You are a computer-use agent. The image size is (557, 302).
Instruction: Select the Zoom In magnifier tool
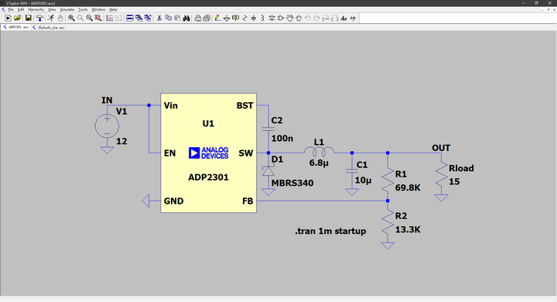(x=72, y=18)
